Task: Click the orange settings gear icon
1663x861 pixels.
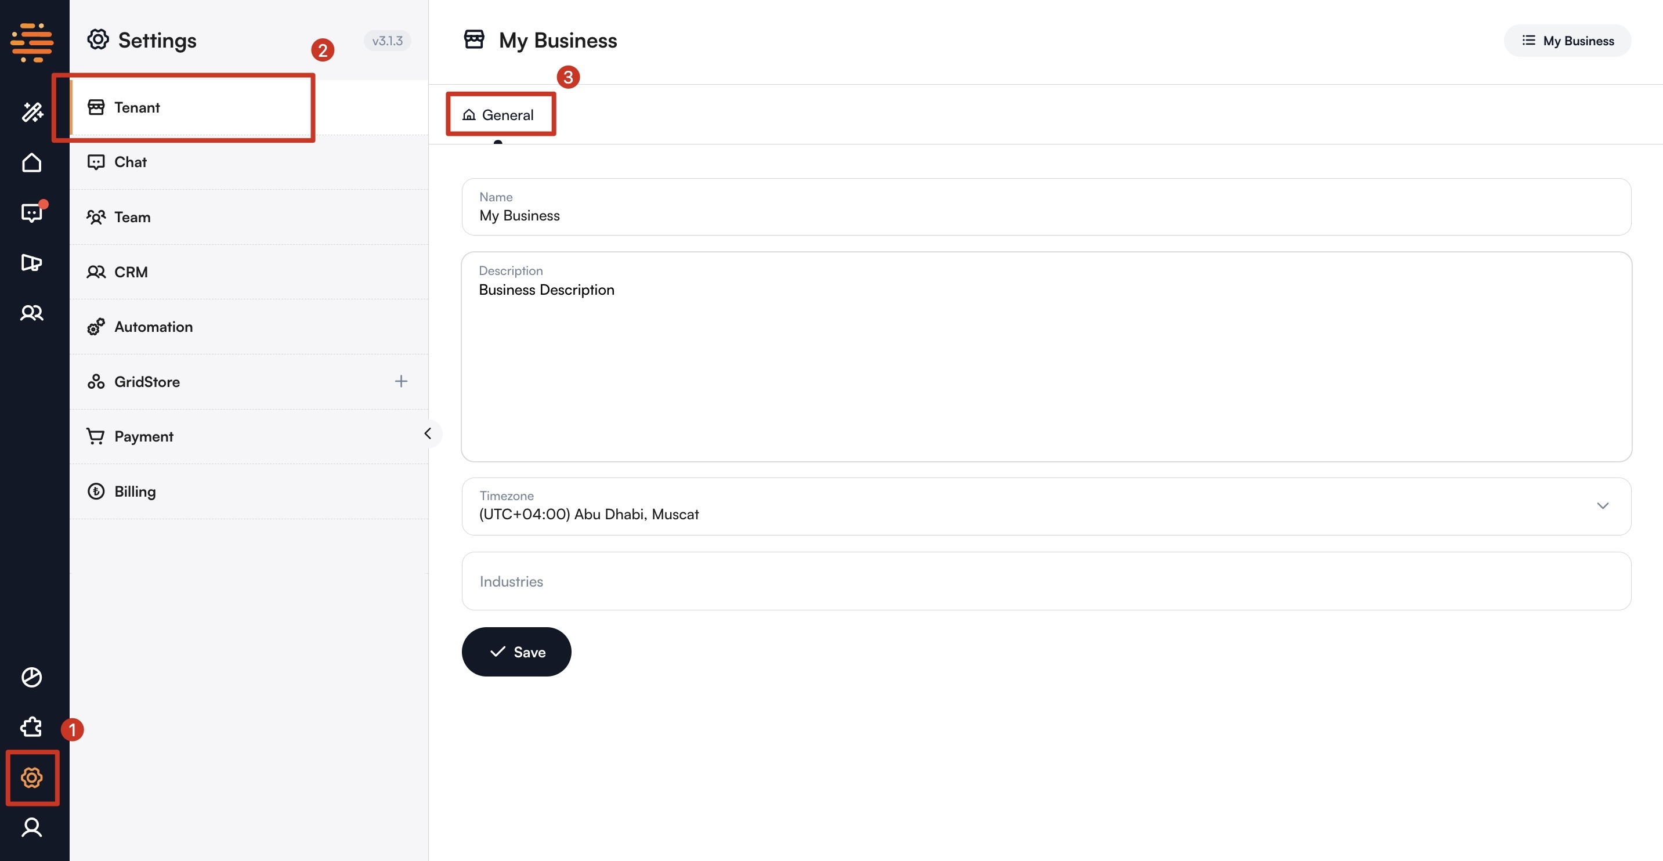Action: [x=32, y=777]
